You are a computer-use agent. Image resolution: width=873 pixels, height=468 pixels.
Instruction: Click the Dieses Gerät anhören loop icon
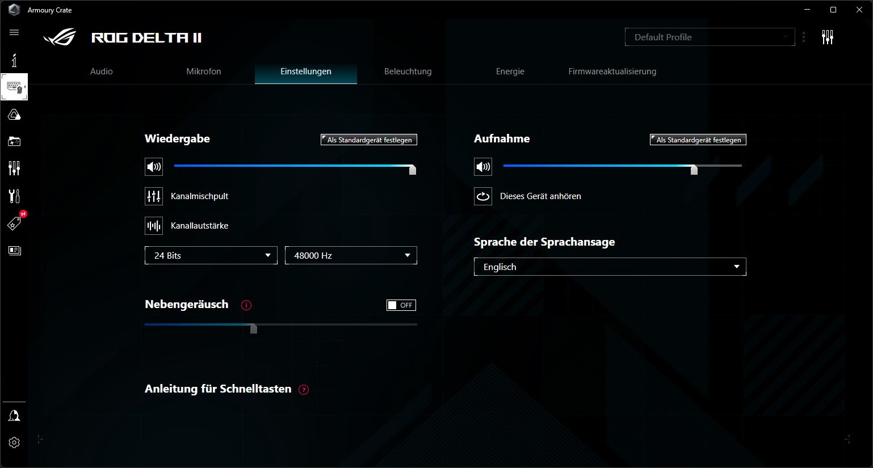click(x=483, y=196)
